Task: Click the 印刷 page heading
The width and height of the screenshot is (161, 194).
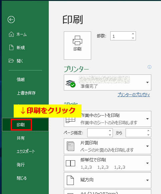Action: click(x=72, y=20)
